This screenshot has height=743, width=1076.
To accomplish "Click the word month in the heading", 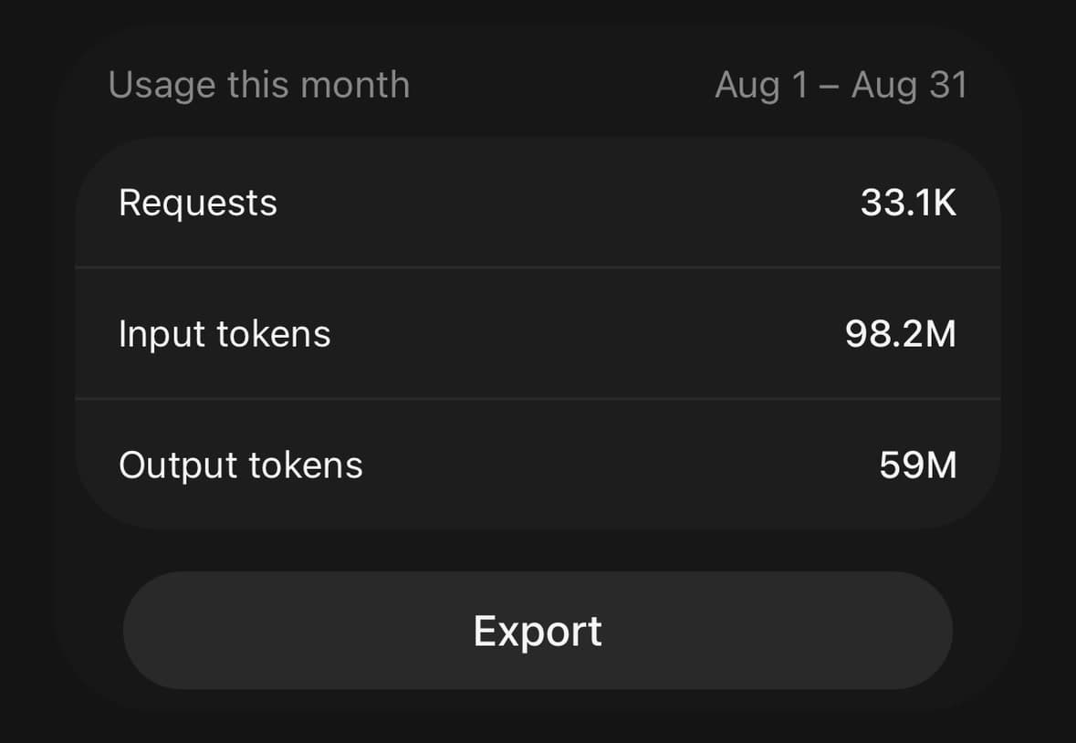I will (x=355, y=85).
